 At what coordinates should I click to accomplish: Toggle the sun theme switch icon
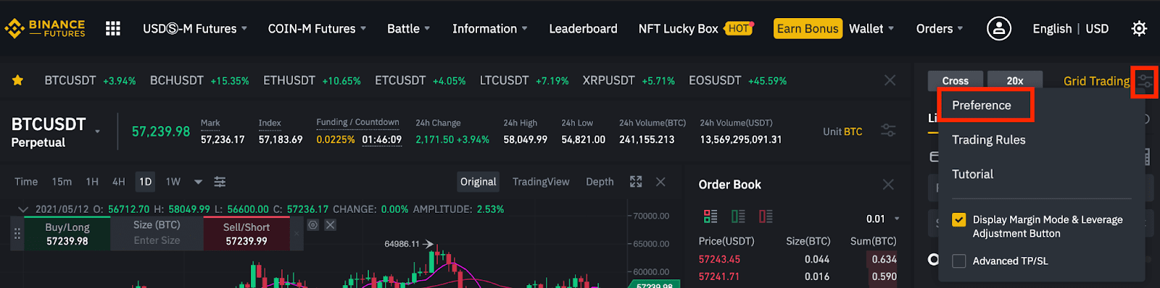point(1139,29)
